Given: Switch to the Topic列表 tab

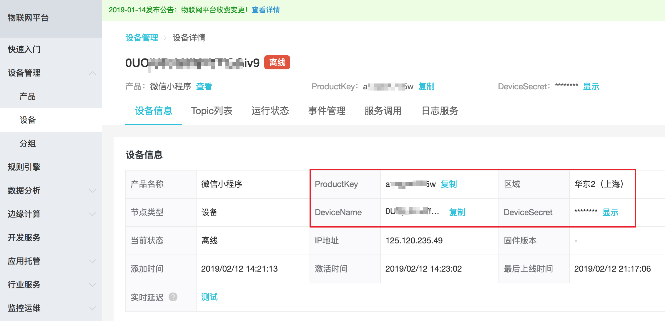Looking at the screenshot, I should pyautogui.click(x=212, y=111).
